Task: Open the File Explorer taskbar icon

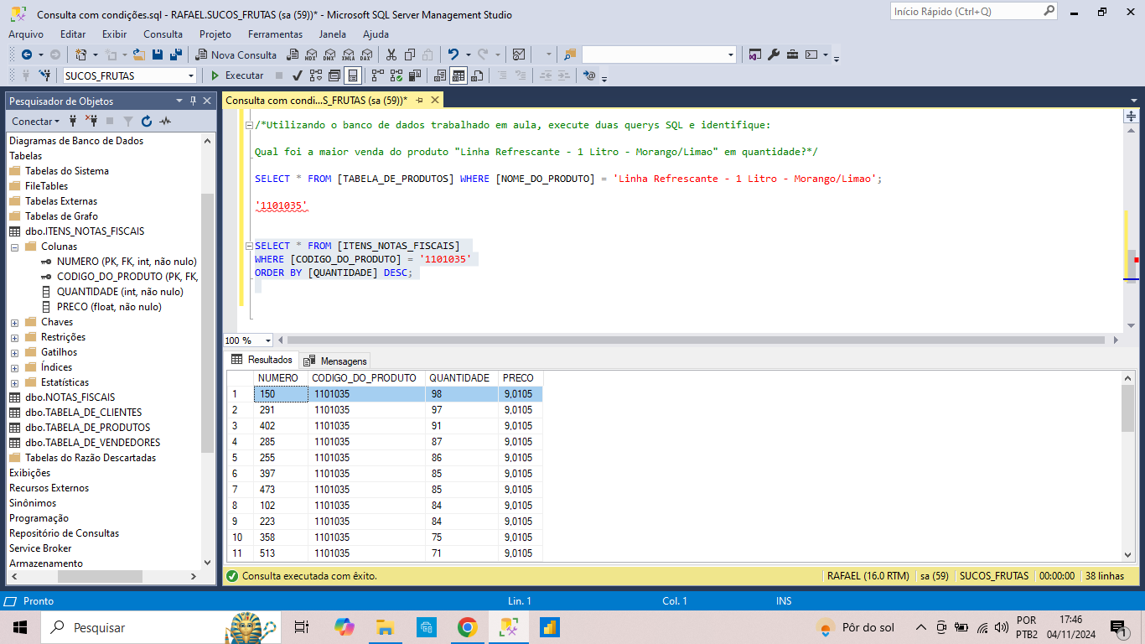Action: [385, 627]
